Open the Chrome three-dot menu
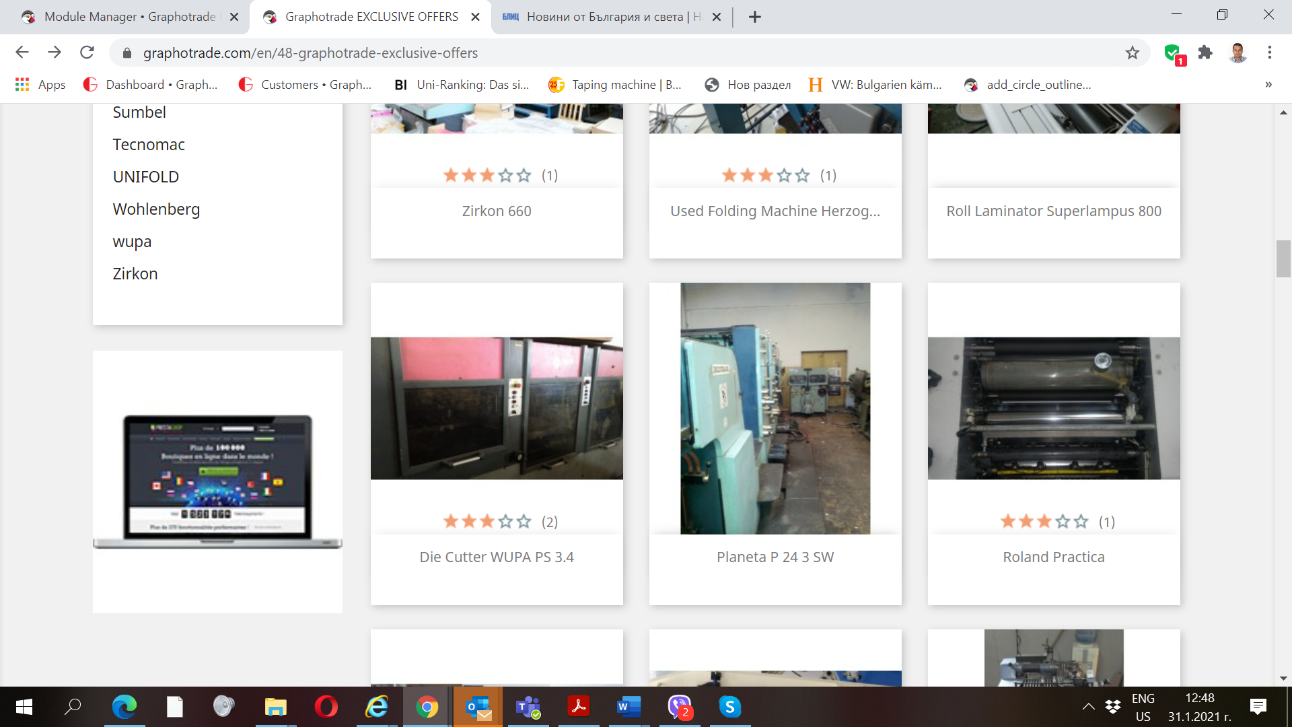 click(x=1270, y=53)
